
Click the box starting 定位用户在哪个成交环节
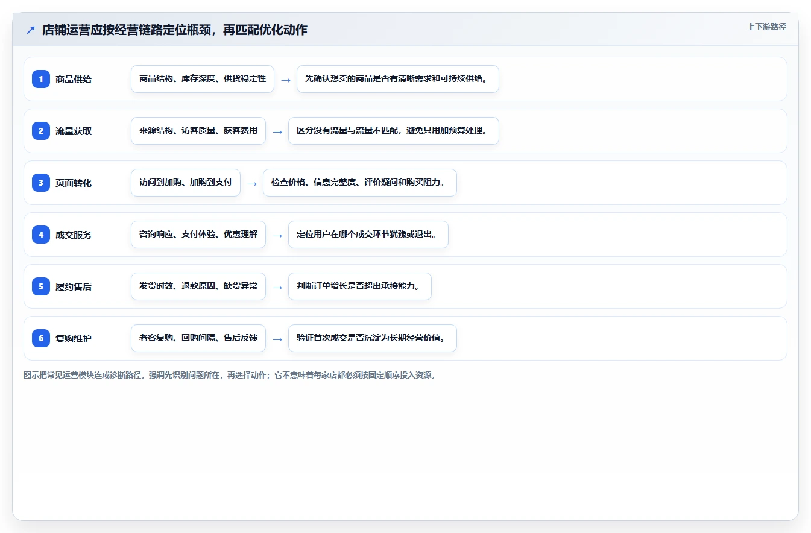368,235
